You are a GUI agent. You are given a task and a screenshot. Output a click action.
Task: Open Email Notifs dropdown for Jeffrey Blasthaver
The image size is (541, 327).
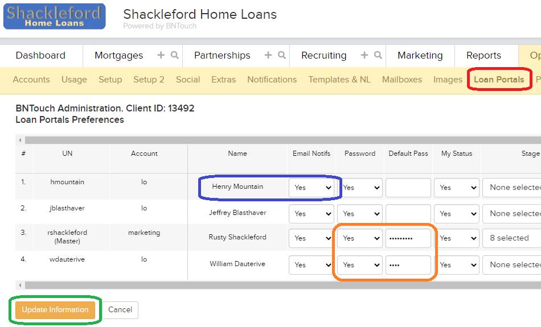click(312, 214)
